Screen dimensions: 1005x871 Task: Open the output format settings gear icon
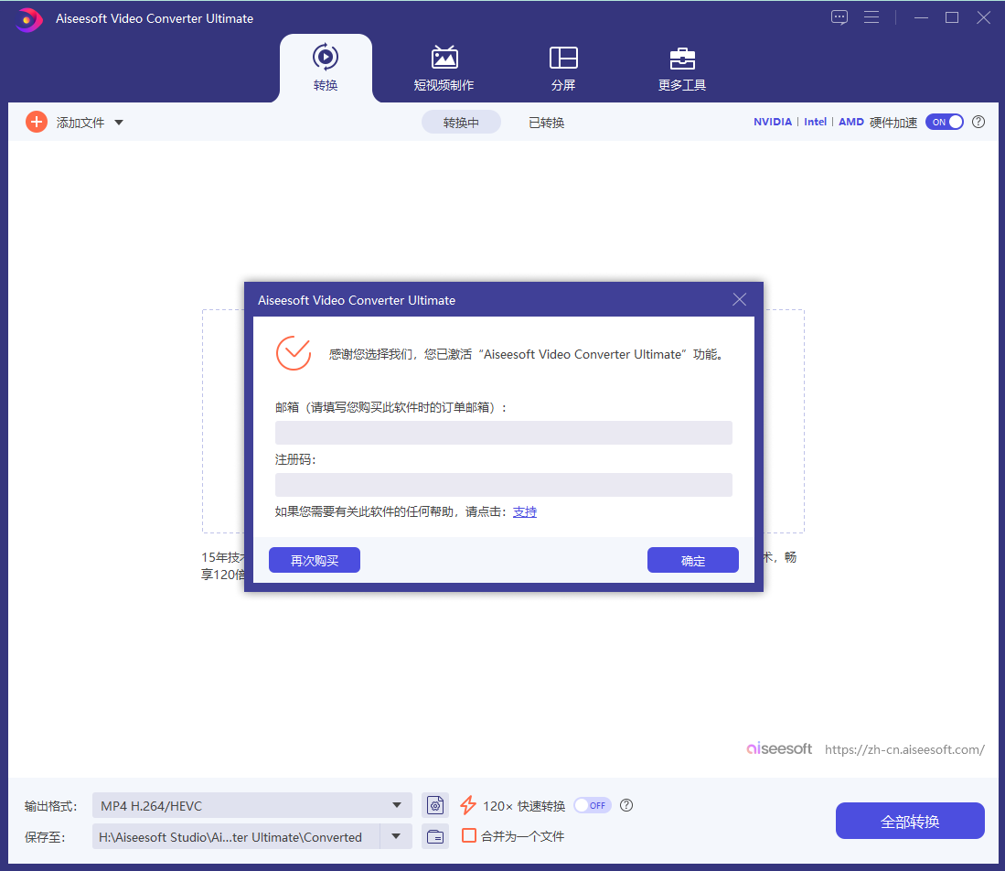pos(435,805)
